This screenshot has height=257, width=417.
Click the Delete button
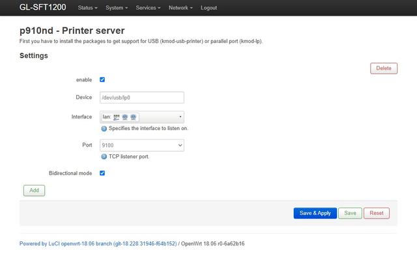[384, 68]
